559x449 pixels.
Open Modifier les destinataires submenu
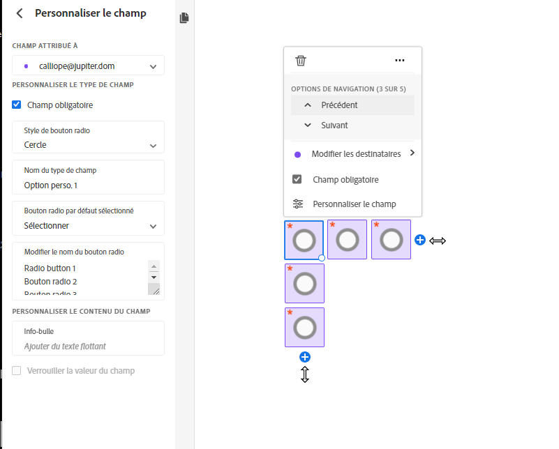click(356, 154)
